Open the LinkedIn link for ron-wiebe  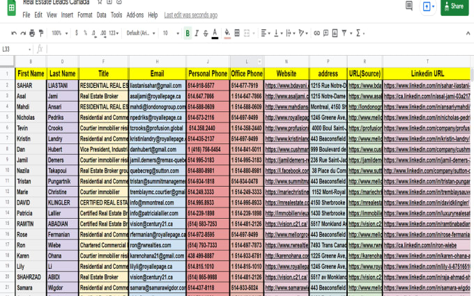tap(420, 245)
